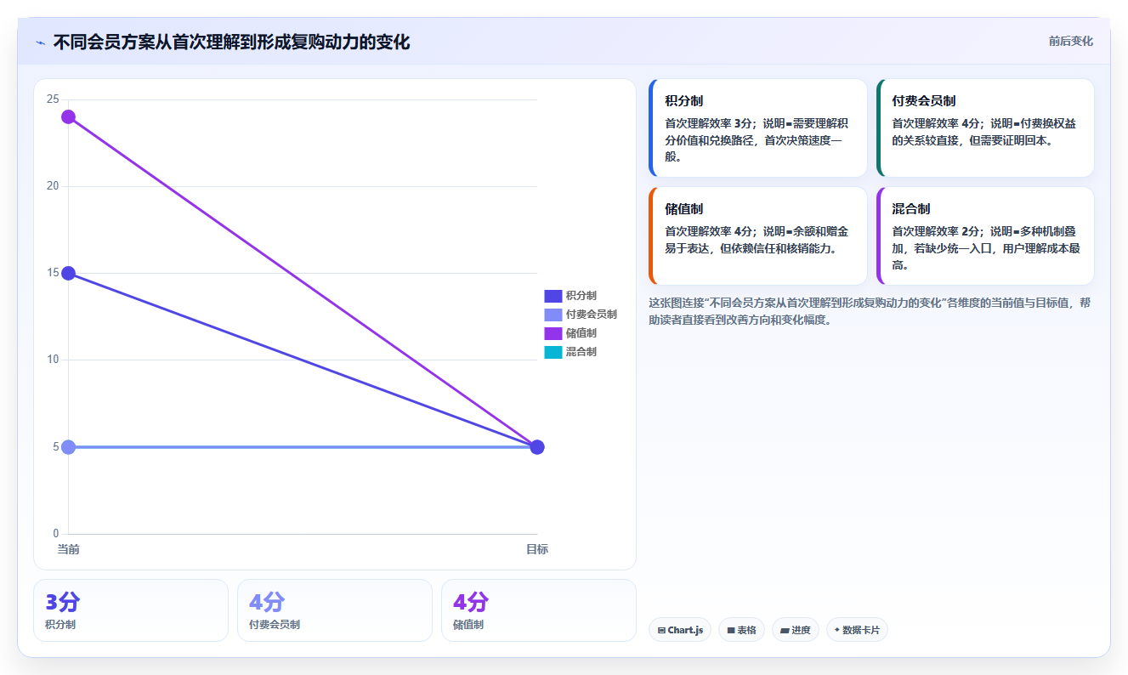Click the 前后变化 label in header
Viewport: 1128px width, 675px height.
(1070, 41)
